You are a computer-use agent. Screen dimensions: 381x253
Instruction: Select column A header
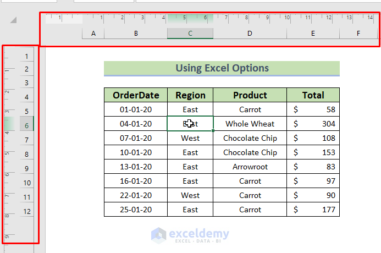93,34
